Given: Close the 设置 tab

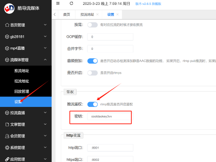Looking at the screenshot, I should click(x=118, y=14).
